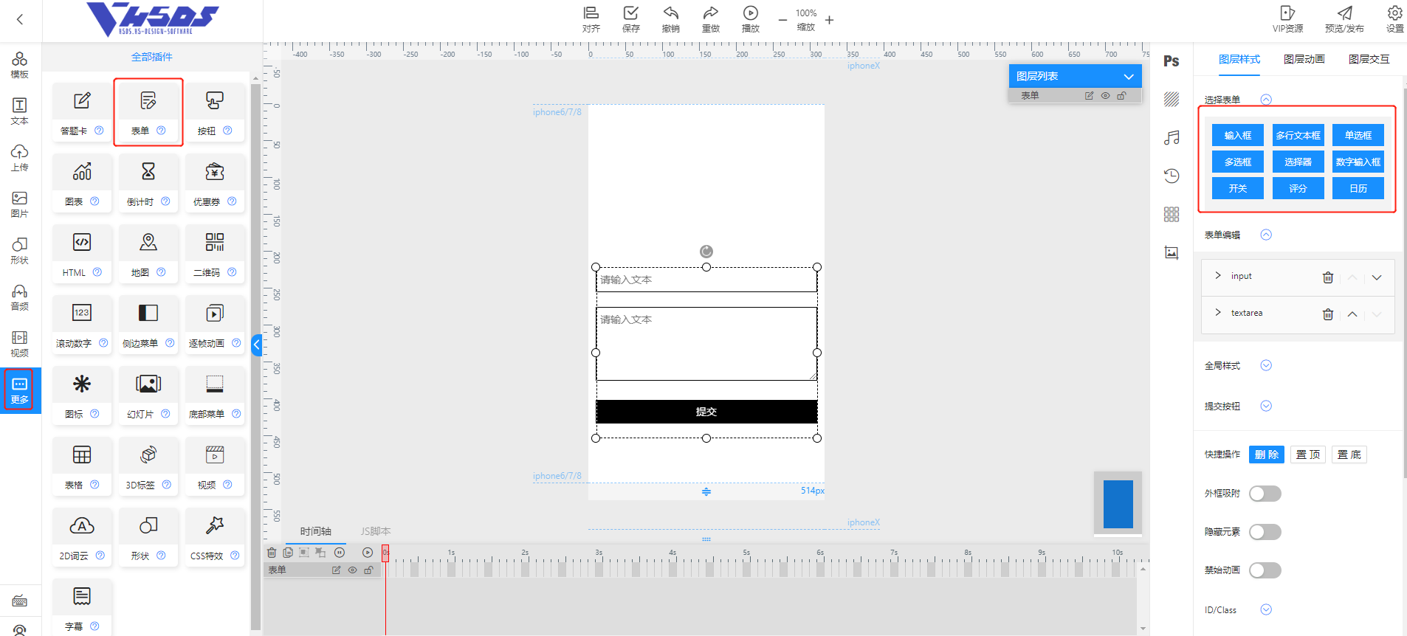The image size is (1407, 636).
Task: Insert the 地图 map plugin
Action: tap(148, 255)
